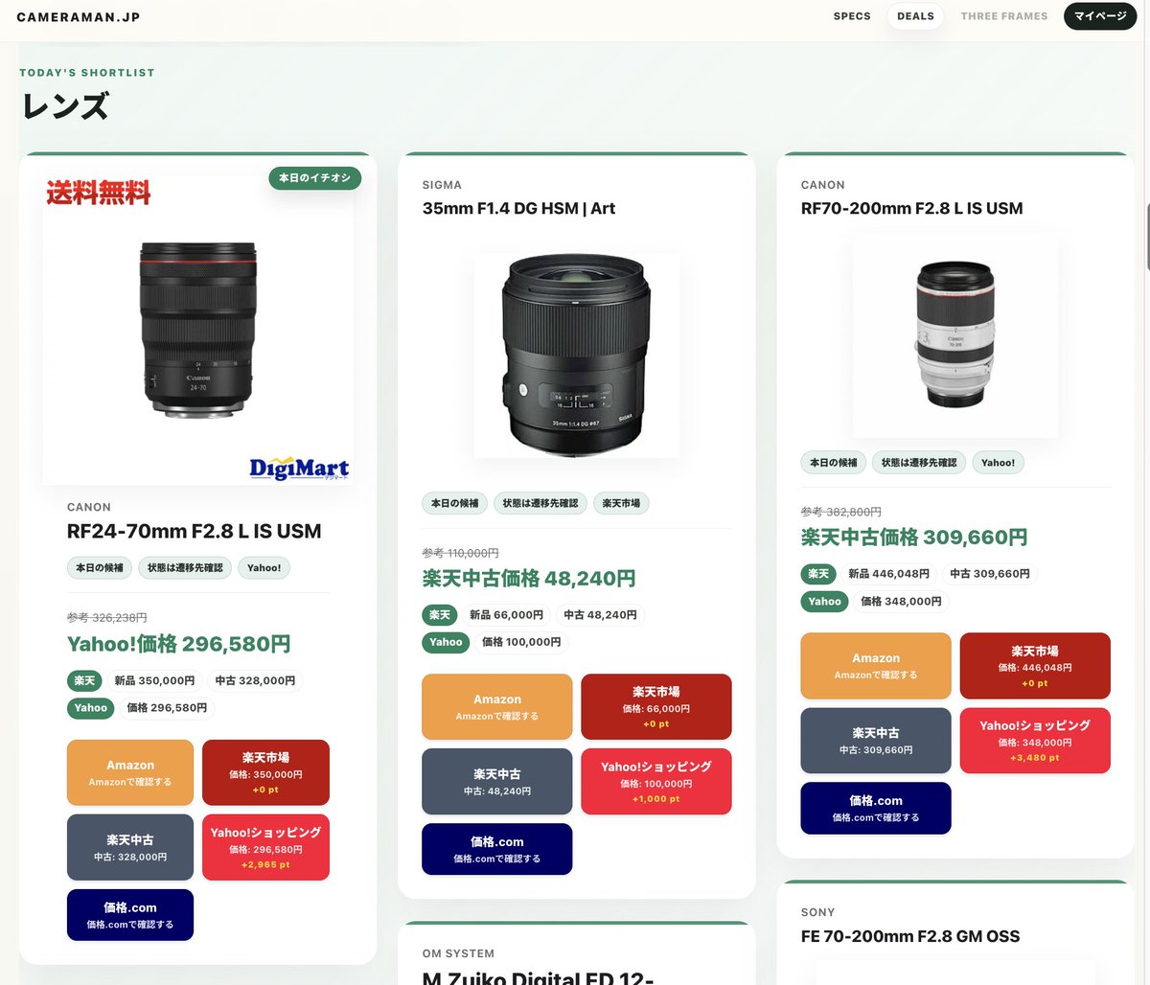Open マイページ account button

1100,16
